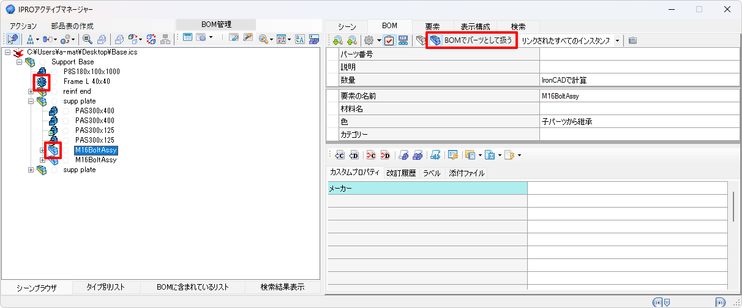Click the certificate key icon in property toolbar
Screen dimensions: 742x308
point(453,155)
